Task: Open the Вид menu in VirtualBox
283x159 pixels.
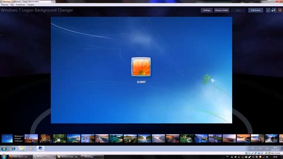Action: (12, 5)
